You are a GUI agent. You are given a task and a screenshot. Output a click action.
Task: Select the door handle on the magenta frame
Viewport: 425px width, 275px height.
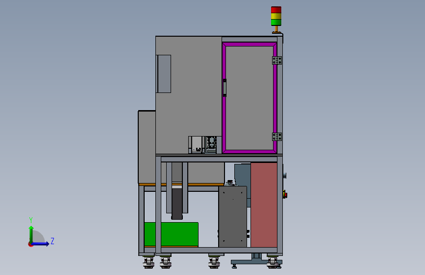coord(225,88)
